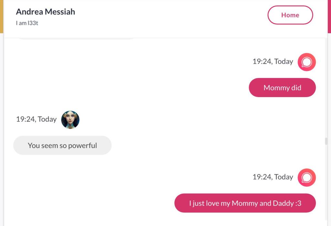
Task: Click the timestamp above the last sent message
Action: click(272, 177)
